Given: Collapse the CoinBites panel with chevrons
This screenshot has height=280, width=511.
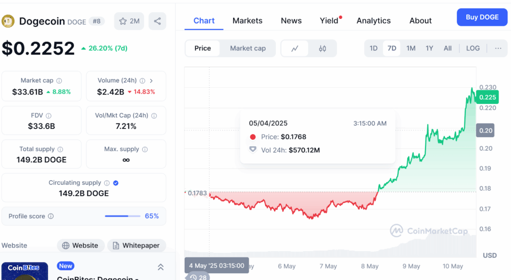Looking at the screenshot, I should point(161,268).
